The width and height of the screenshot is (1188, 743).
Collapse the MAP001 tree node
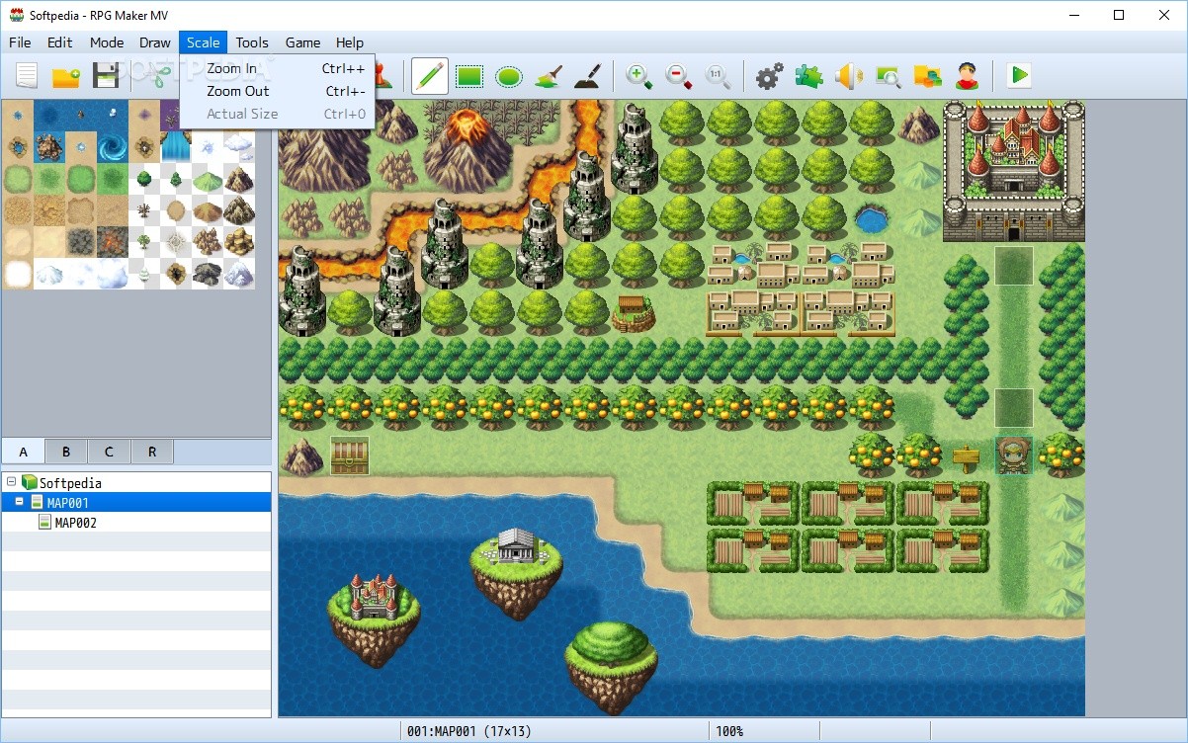click(19, 503)
